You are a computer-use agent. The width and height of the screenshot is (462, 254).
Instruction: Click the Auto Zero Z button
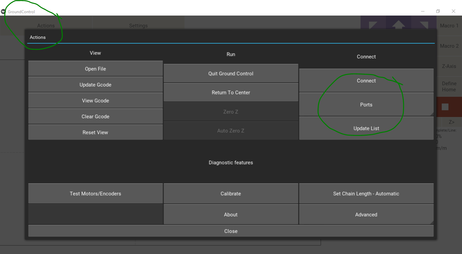click(231, 131)
